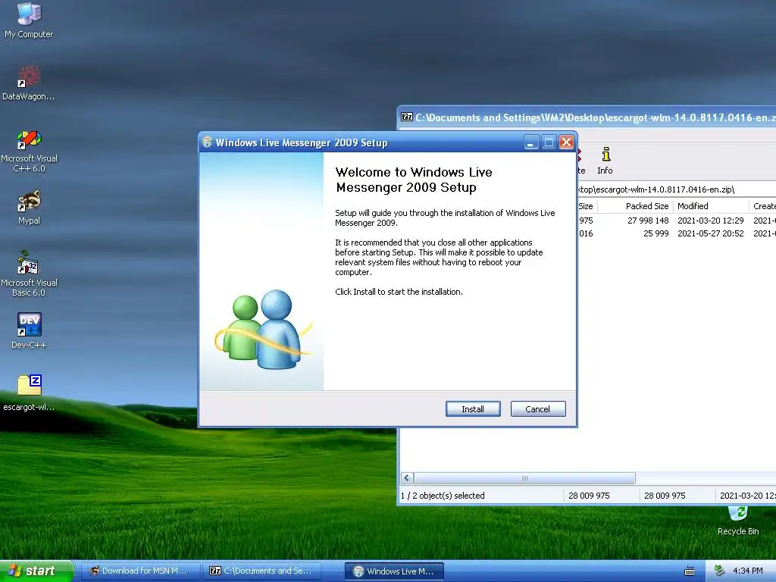Click the 2021-05-27 20:52 modified date
This screenshot has width=776, height=582.
coord(710,233)
